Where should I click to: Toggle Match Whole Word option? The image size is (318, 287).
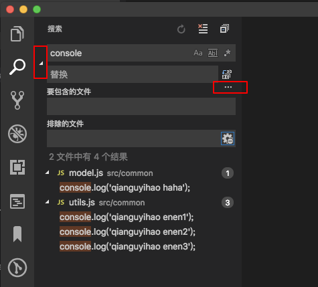213,53
